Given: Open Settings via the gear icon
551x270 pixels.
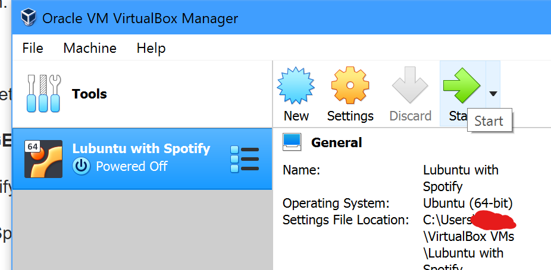Looking at the screenshot, I should pos(350,85).
